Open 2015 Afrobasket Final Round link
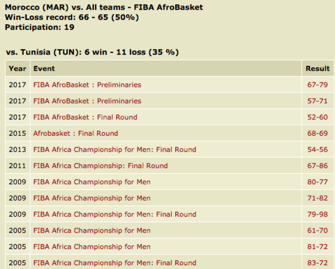Viewport: 335px width, 269px height. coord(75,133)
